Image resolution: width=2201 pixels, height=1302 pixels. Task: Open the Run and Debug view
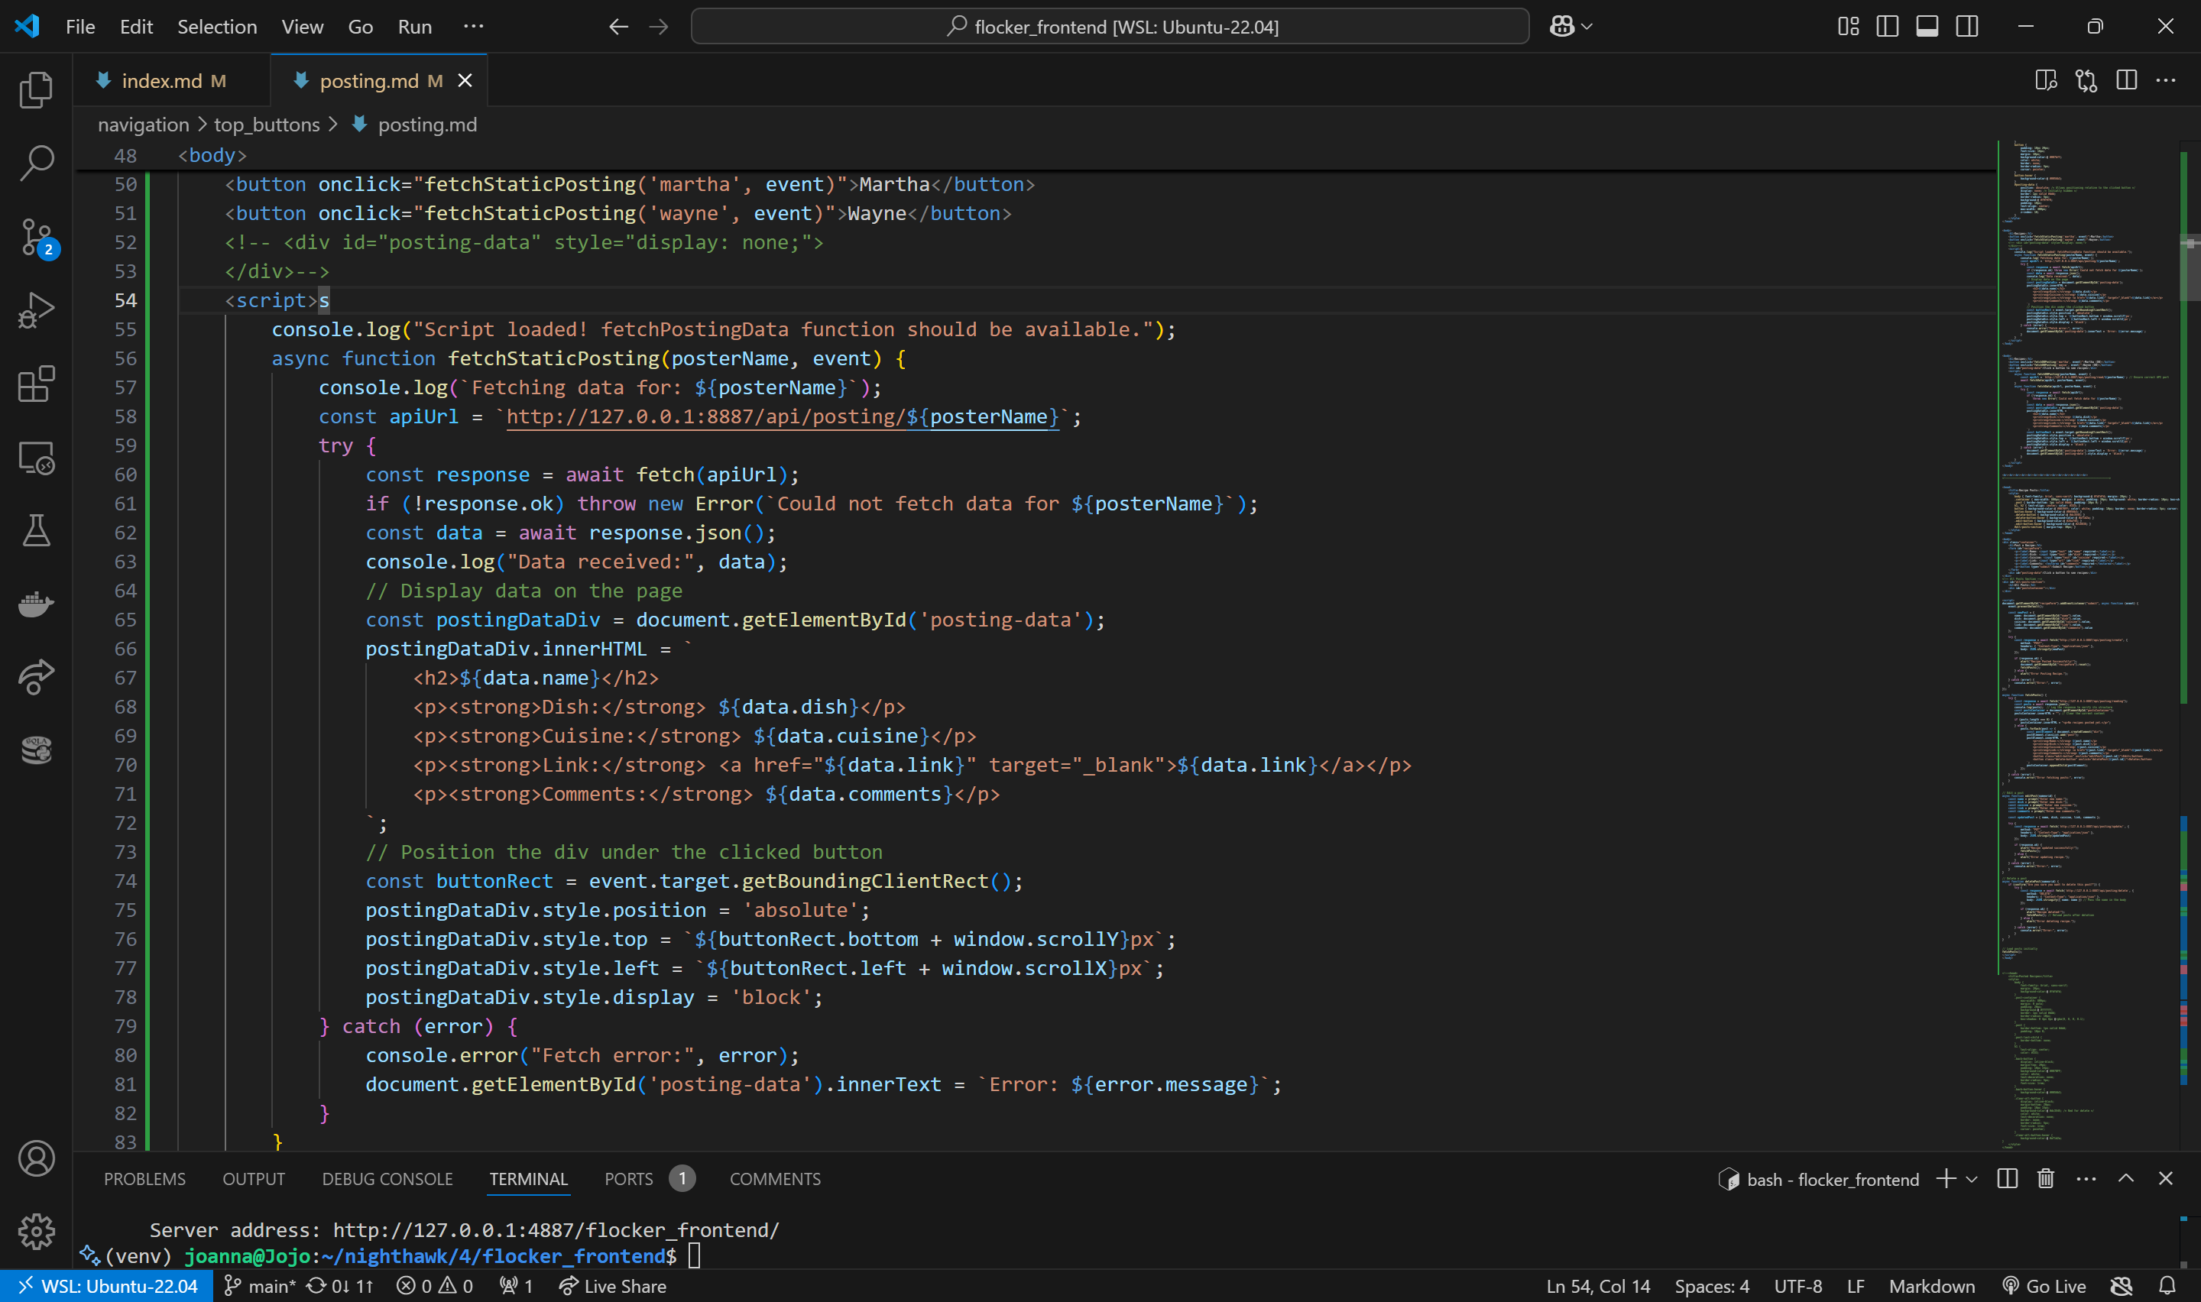[x=36, y=310]
